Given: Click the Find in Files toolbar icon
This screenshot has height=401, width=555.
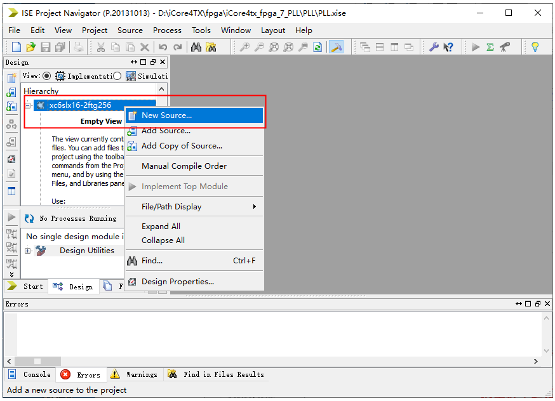Looking at the screenshot, I should (x=211, y=47).
